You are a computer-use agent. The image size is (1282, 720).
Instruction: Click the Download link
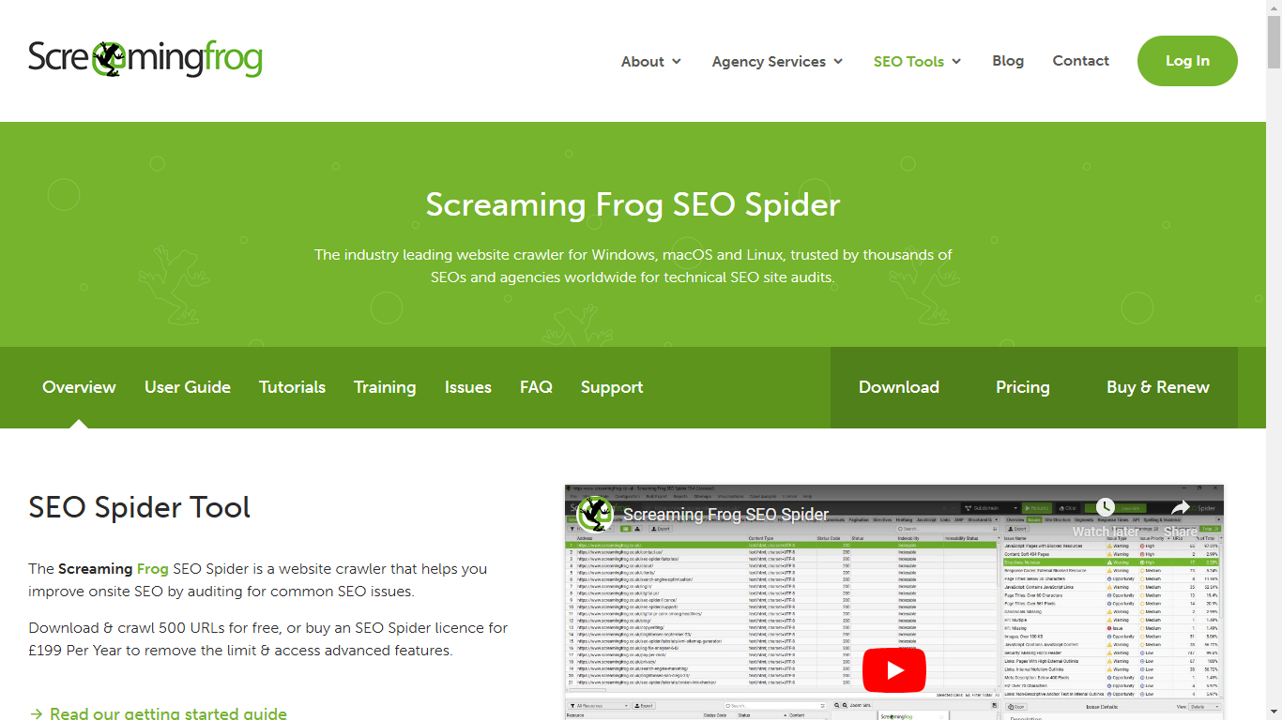(x=899, y=387)
